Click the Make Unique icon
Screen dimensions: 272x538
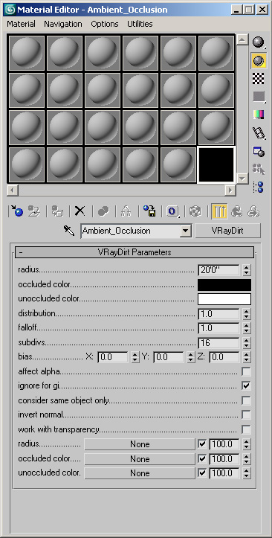[x=126, y=211]
